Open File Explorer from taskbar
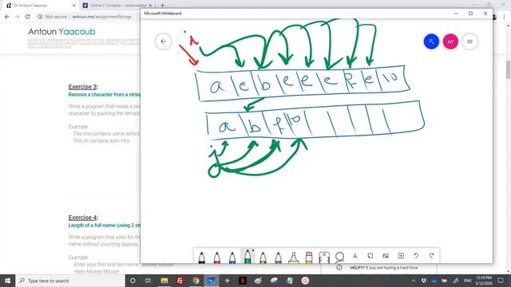This screenshot has width=511, height=287. click(x=164, y=281)
